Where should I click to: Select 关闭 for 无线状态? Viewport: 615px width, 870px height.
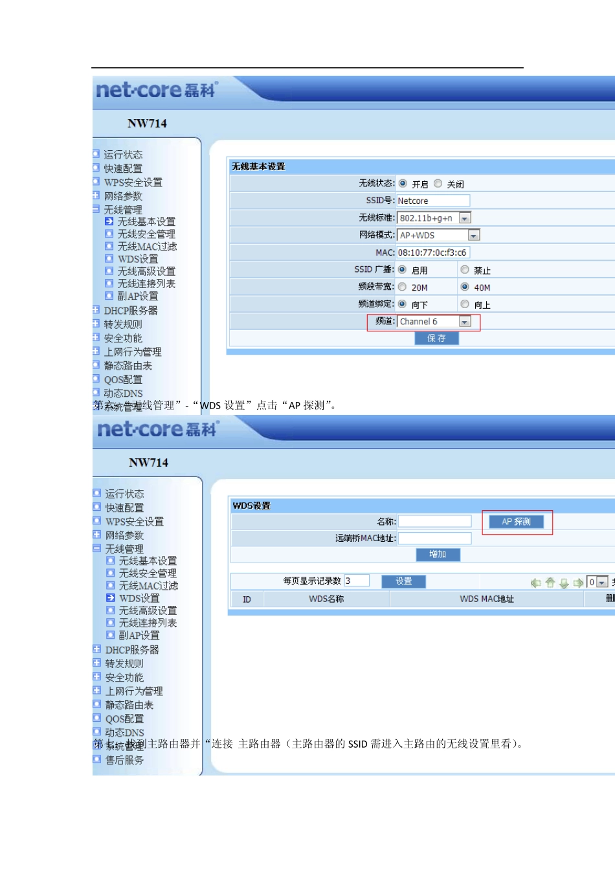tap(438, 183)
